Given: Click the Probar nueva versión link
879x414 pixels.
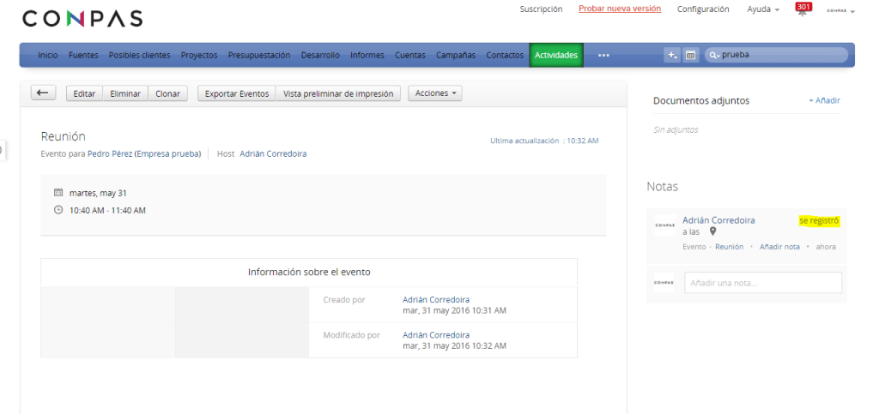Looking at the screenshot, I should (620, 9).
